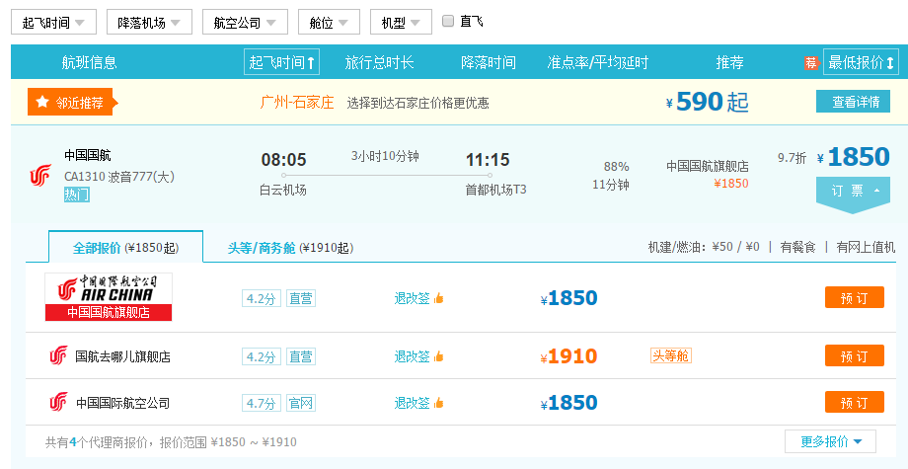Open 退改签 in 国航去哪儿旗舰店 row
Image resolution: width=908 pixels, height=469 pixels.
pos(413,356)
